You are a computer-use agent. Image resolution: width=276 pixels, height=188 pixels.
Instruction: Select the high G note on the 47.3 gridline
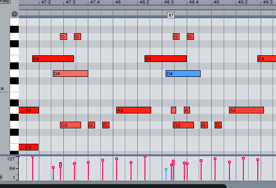tap(63, 37)
